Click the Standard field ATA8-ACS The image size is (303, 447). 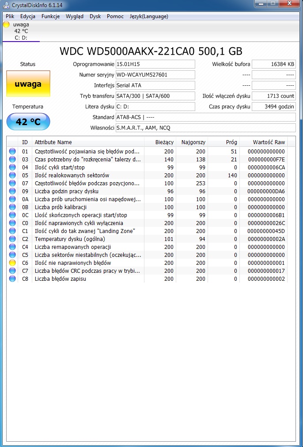(x=206, y=117)
